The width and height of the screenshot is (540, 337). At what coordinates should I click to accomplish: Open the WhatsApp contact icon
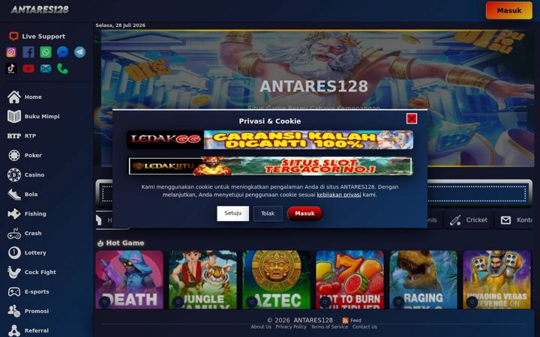point(46,52)
